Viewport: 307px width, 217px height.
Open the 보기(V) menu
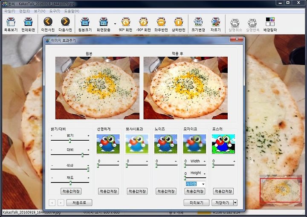[40, 11]
